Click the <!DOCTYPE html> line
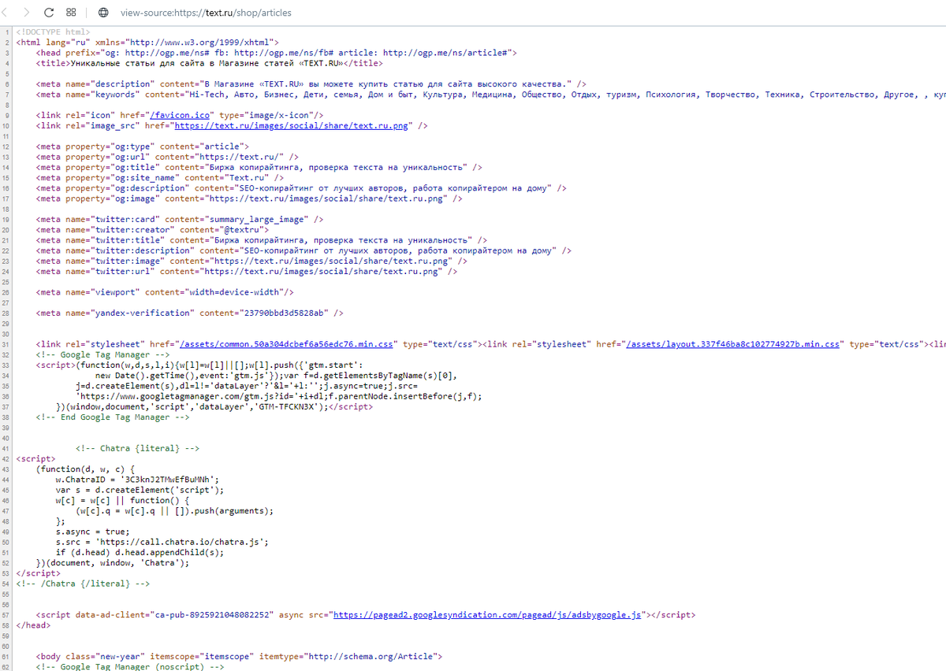The image size is (946, 671). [54, 32]
